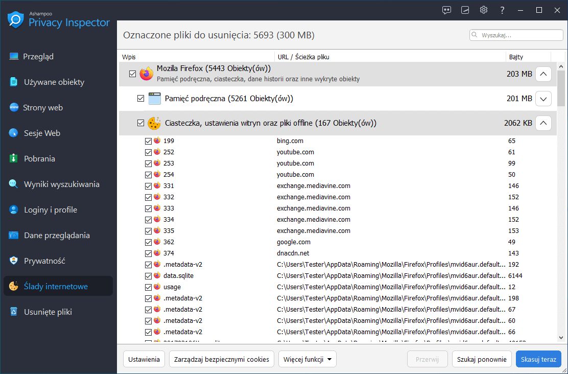Uncheck entry 252 youtube.com checkbox
Image resolution: width=568 pixels, height=374 pixels.
tap(148, 152)
